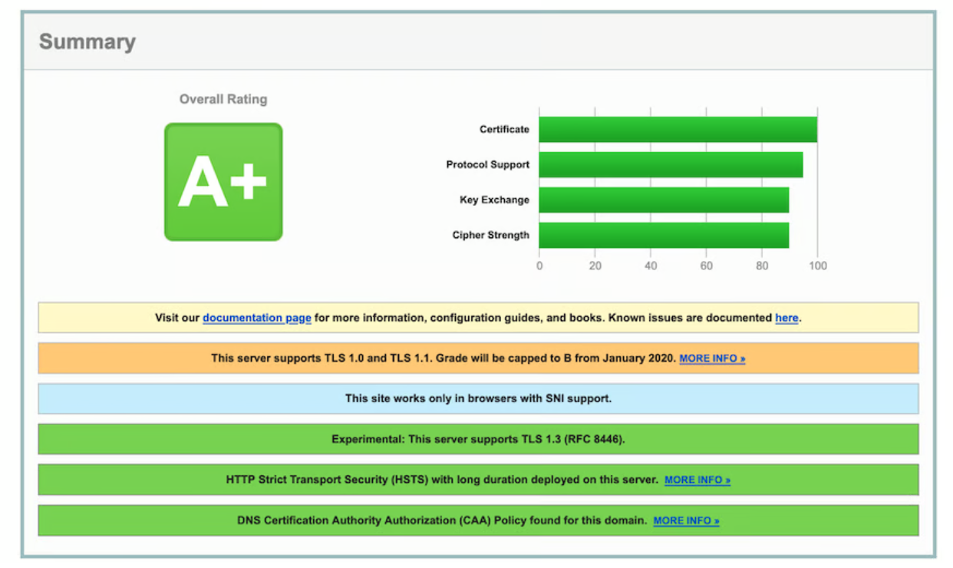Click the 100 axis value
Screen dimensions: 953x568
[818, 266]
